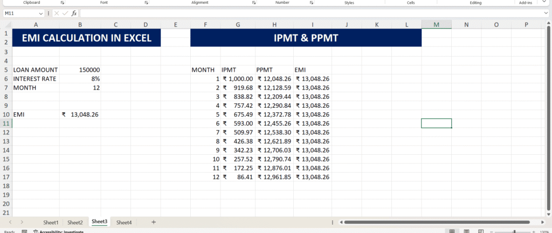Click the vertical scrollbar down arrow
The image size is (552, 233).
pyautogui.click(x=548, y=214)
